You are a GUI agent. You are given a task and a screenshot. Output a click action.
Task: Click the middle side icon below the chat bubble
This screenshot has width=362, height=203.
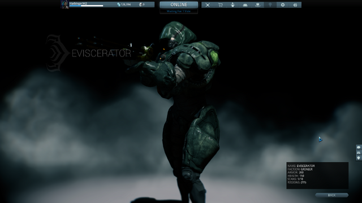pos(359,153)
